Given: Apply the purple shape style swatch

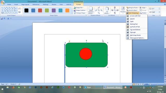Looking at the screenshot, I should [x=54, y=10].
